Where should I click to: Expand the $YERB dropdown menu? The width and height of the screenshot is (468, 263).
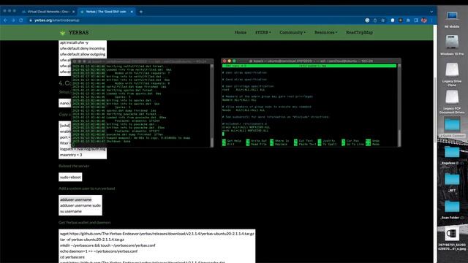(x=263, y=32)
